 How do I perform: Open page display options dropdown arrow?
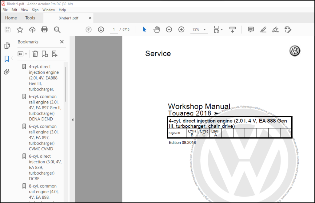point(222,30)
